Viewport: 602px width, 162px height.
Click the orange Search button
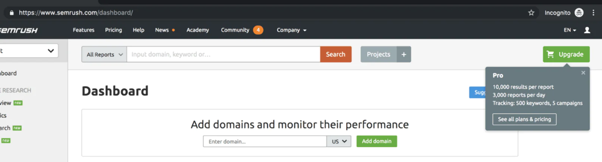[x=336, y=54]
